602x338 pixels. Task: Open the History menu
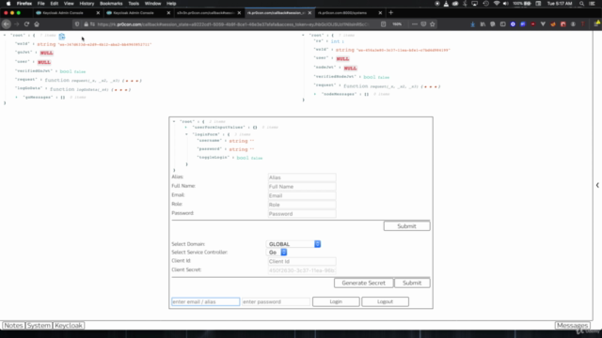[87, 4]
